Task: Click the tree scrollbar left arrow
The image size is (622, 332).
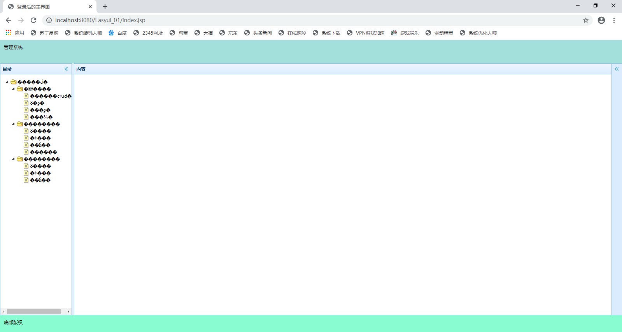Action: click(x=4, y=311)
